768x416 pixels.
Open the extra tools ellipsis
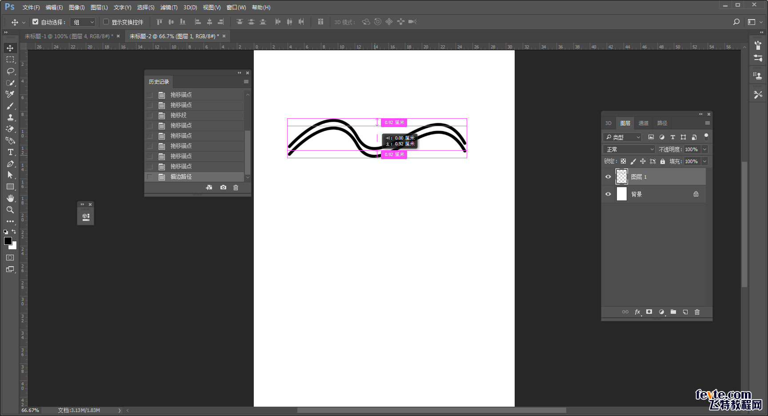pyautogui.click(x=10, y=221)
